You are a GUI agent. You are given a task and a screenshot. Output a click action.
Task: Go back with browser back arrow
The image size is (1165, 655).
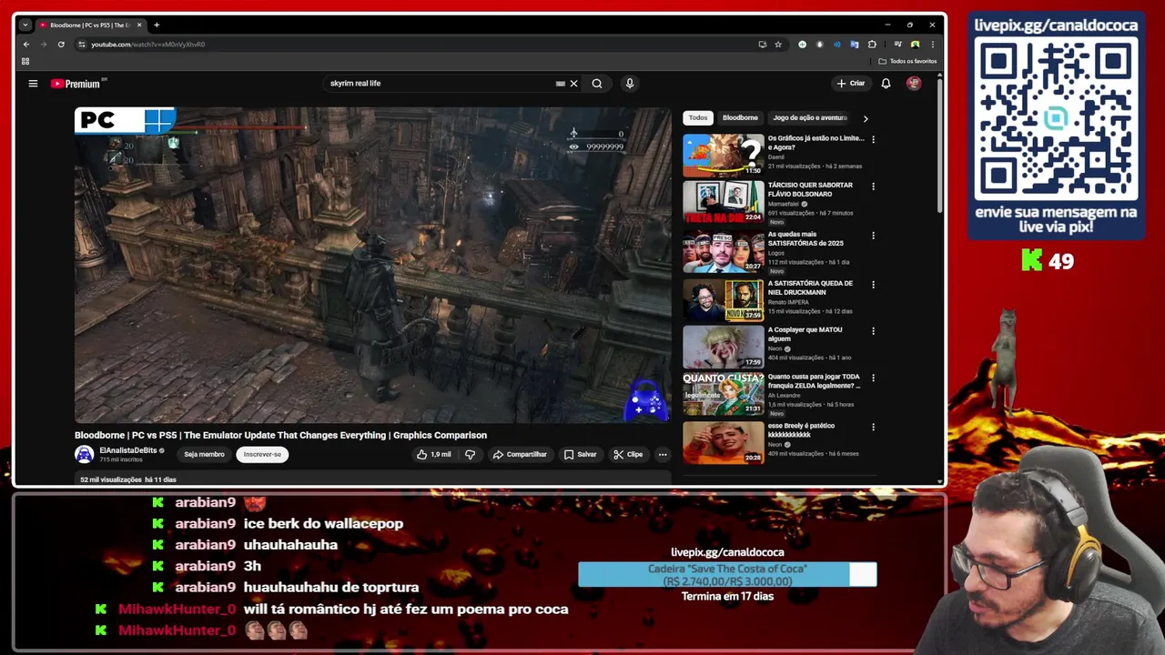pos(26,44)
